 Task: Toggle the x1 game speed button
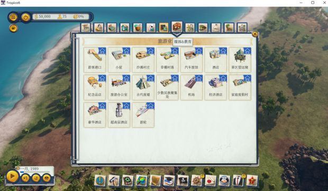pos(25,178)
